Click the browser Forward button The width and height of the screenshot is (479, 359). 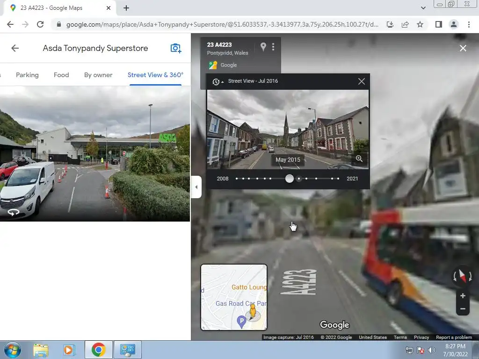click(x=25, y=24)
